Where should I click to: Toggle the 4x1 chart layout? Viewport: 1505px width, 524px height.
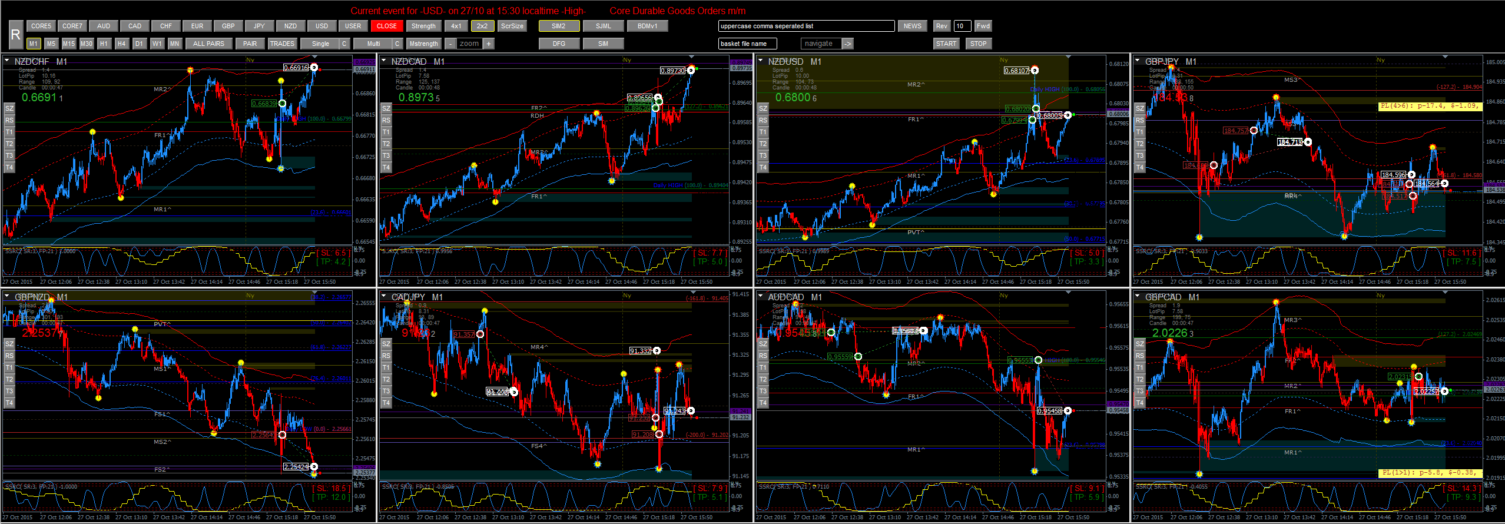[456, 26]
